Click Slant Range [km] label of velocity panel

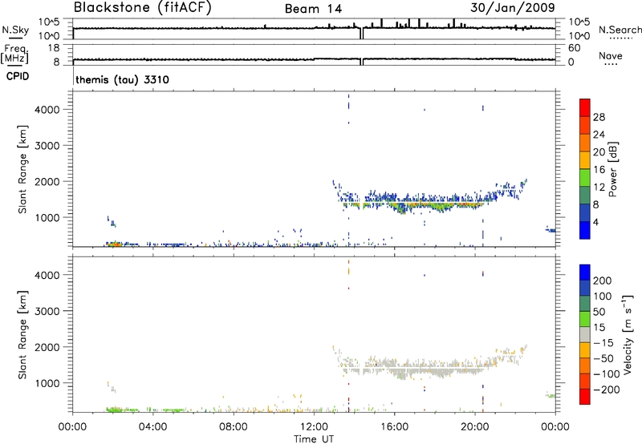(x=22, y=335)
